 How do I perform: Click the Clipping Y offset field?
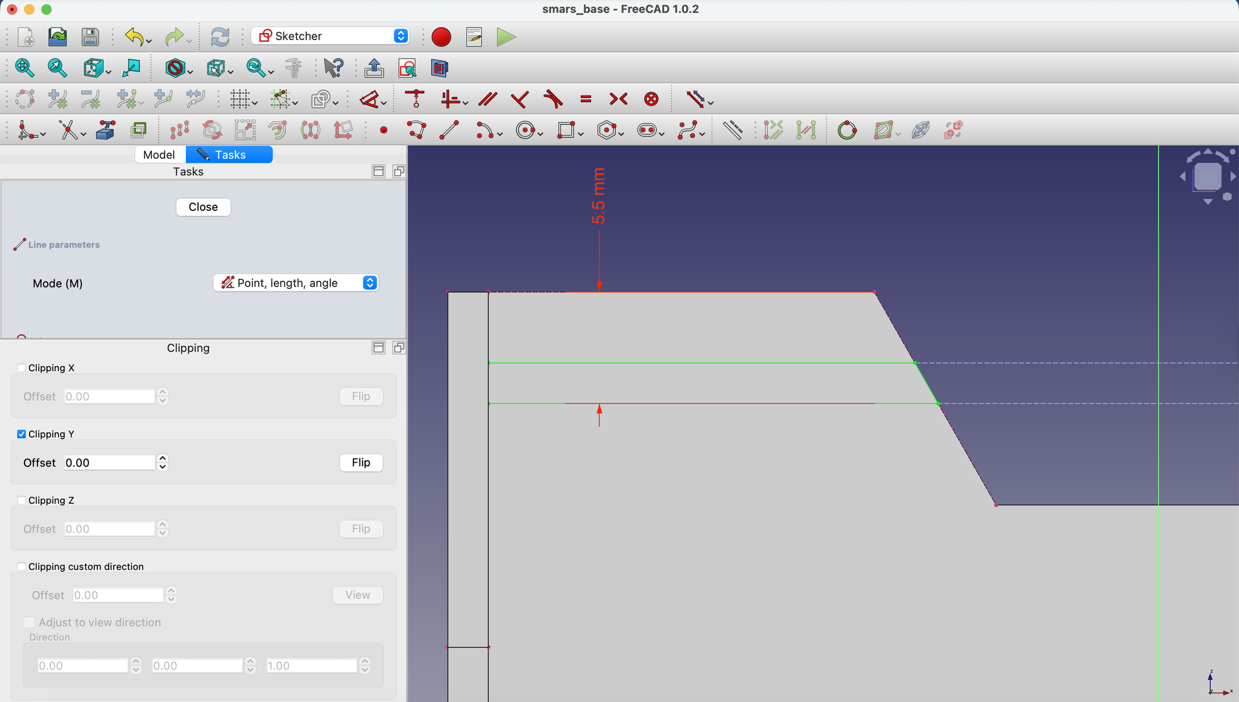point(110,463)
